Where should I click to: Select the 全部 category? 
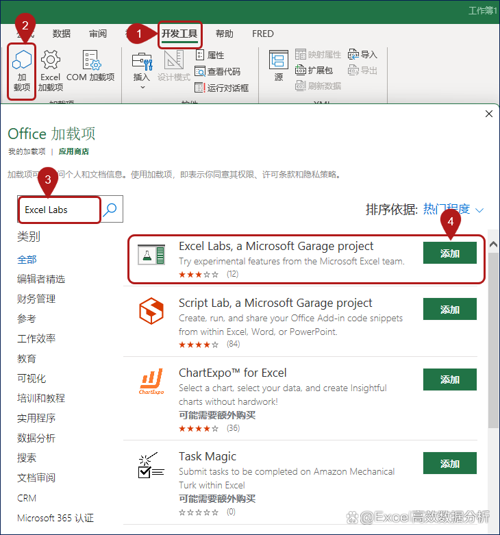(x=27, y=260)
